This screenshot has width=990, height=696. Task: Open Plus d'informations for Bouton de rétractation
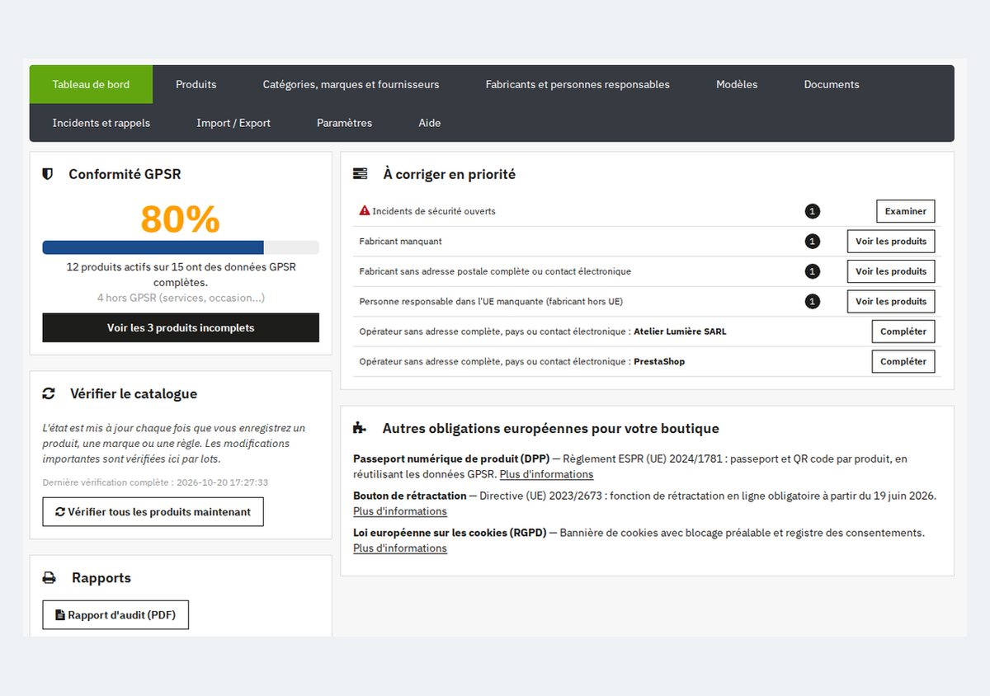tap(400, 511)
